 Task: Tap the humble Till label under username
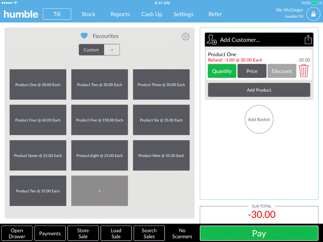click(x=294, y=17)
